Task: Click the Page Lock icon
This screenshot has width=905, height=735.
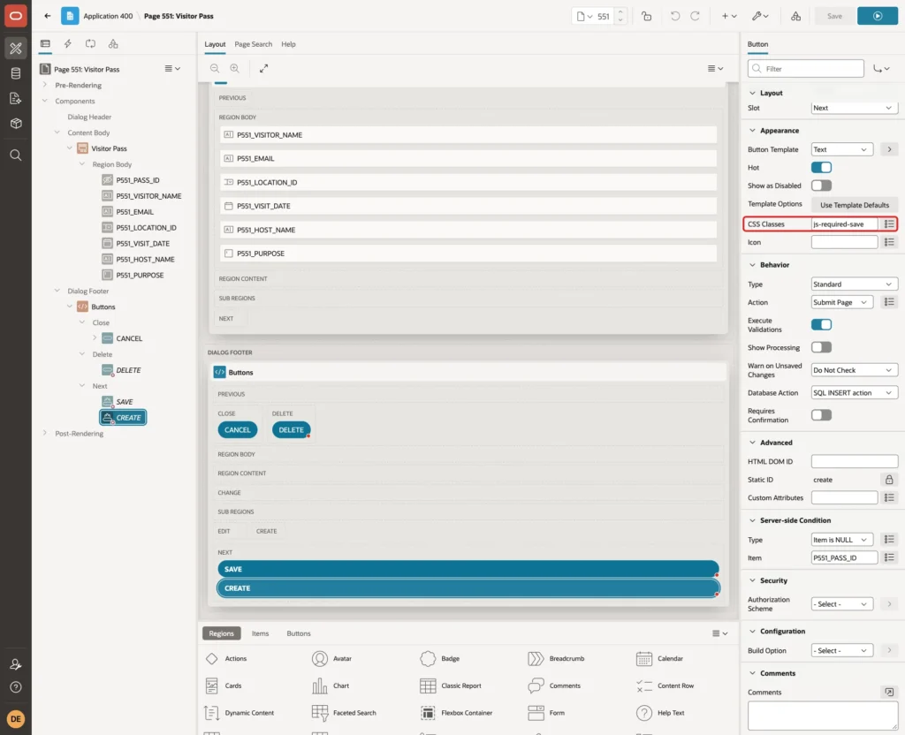Action: (x=646, y=16)
